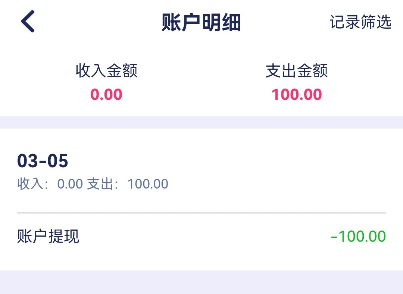
Task: Open the 账户提现 transaction entry
Action: click(49, 237)
